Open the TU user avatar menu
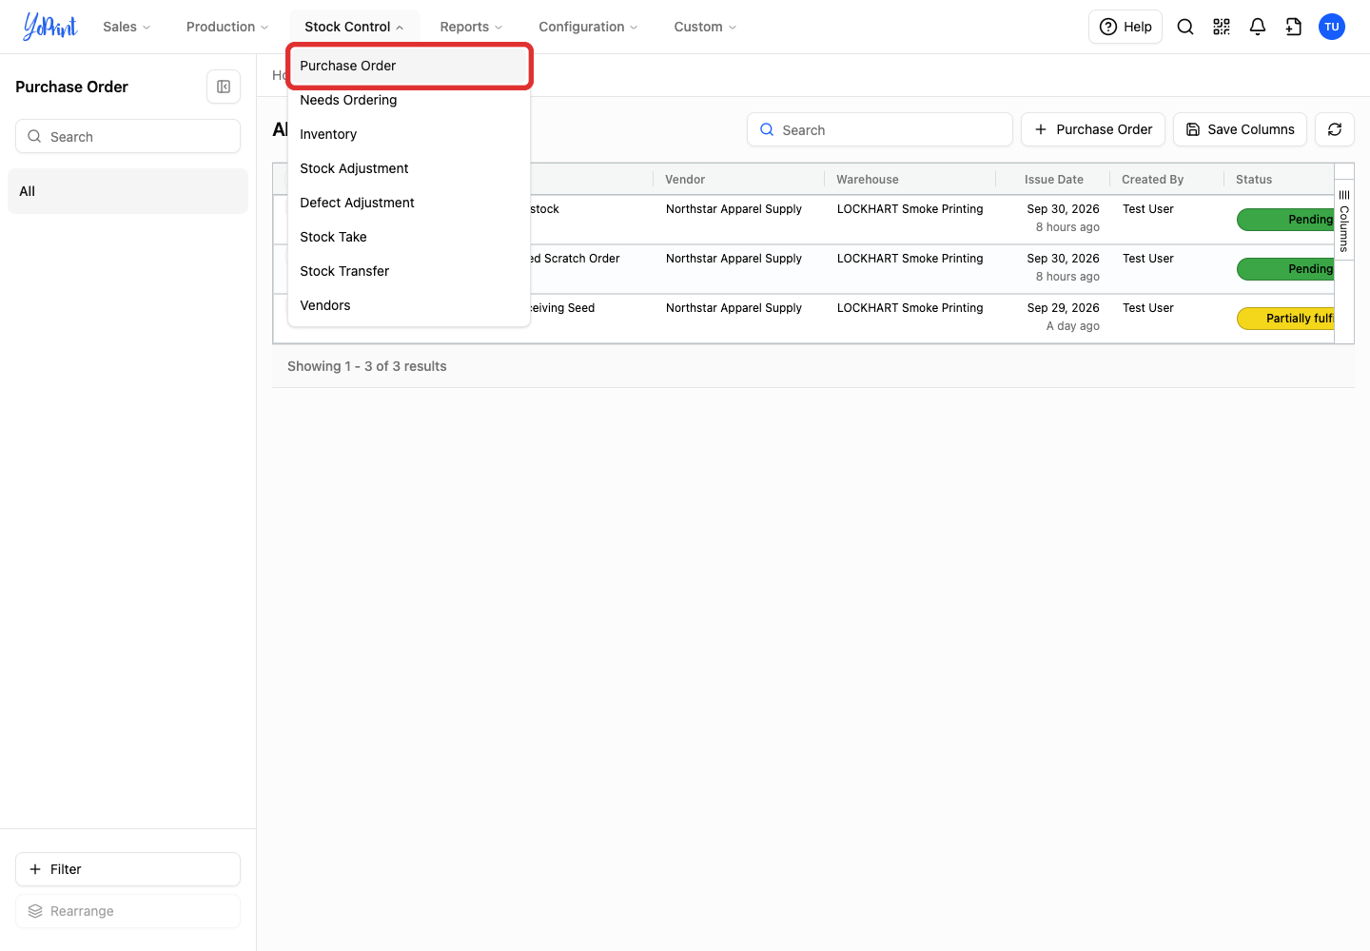Screen dimensions: 1370x951 tap(1332, 27)
